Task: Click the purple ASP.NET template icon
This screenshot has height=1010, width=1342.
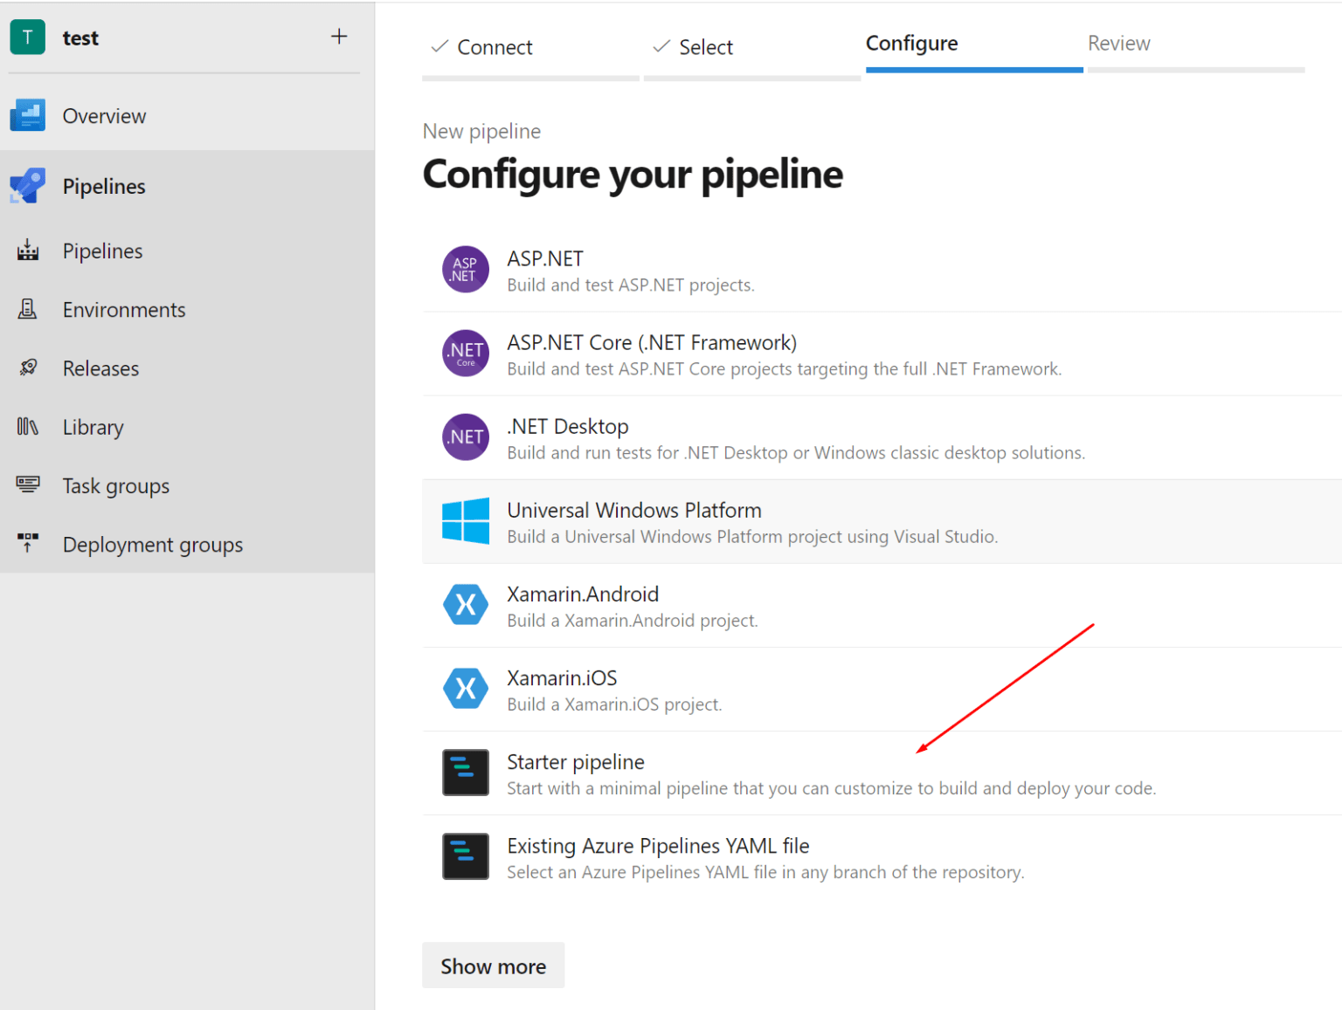Action: 465,270
